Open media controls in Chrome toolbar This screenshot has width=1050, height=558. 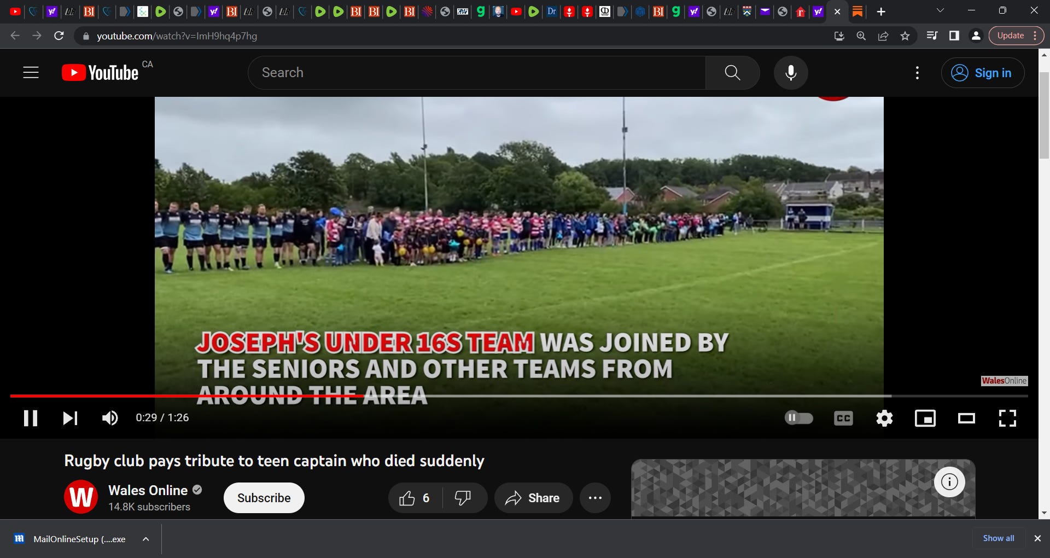tap(932, 36)
